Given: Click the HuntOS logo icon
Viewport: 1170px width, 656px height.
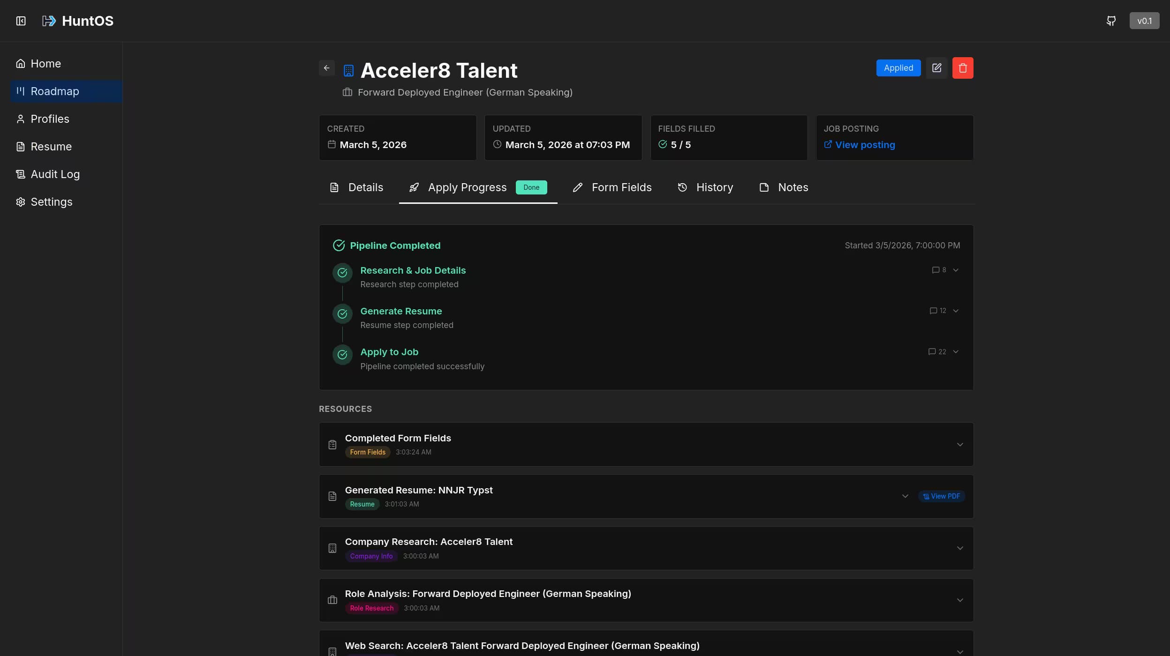Looking at the screenshot, I should pyautogui.click(x=49, y=21).
